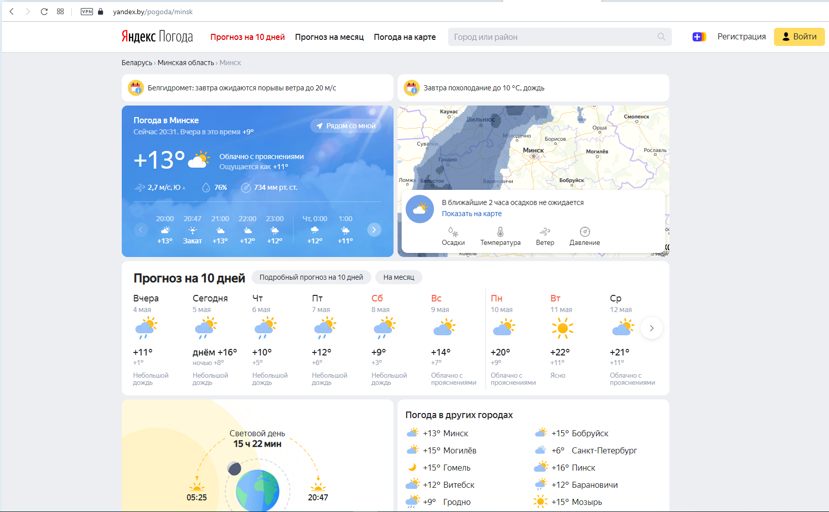
Task: Click the sunrise icon at 05:25
Action: 197,484
